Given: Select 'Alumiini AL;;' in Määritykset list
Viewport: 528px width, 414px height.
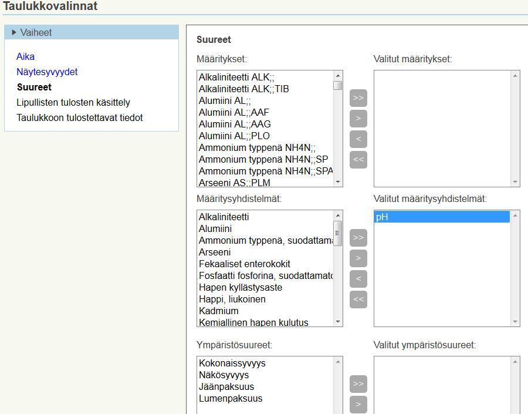Looking at the screenshot, I should click(x=265, y=101).
